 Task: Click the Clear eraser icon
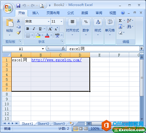[120, 33]
